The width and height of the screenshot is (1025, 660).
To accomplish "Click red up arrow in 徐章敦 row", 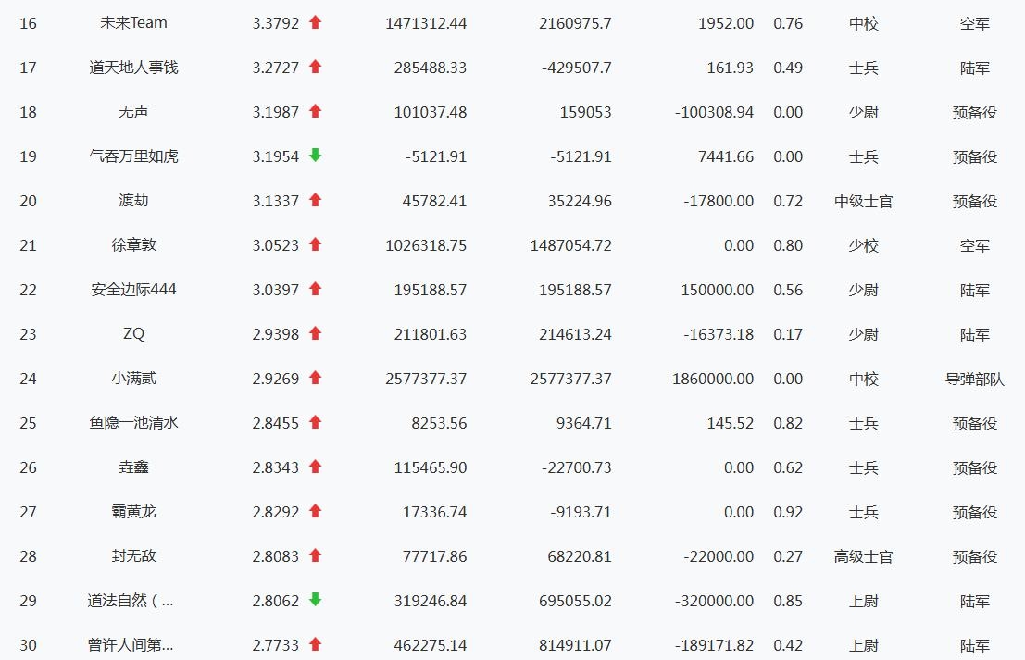I will 315,244.
